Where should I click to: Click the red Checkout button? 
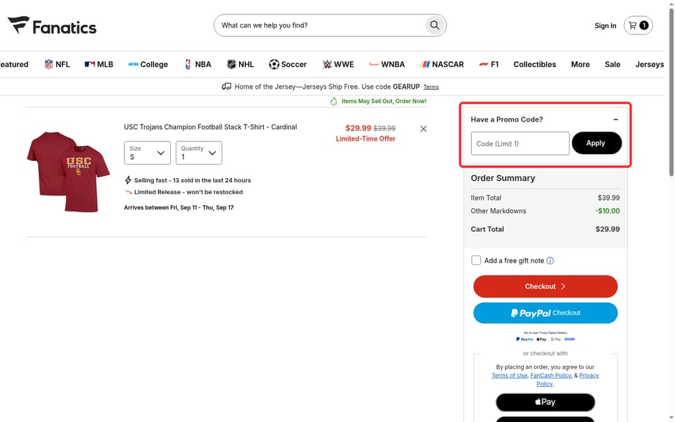coord(546,286)
